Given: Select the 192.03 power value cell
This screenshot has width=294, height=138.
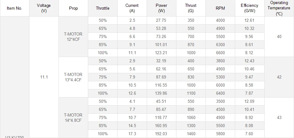Looking at the screenshot, I should [x=161, y=134].
